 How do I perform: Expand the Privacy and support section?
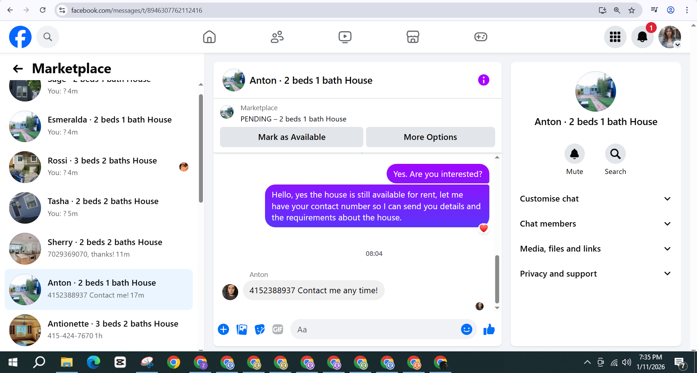click(595, 274)
